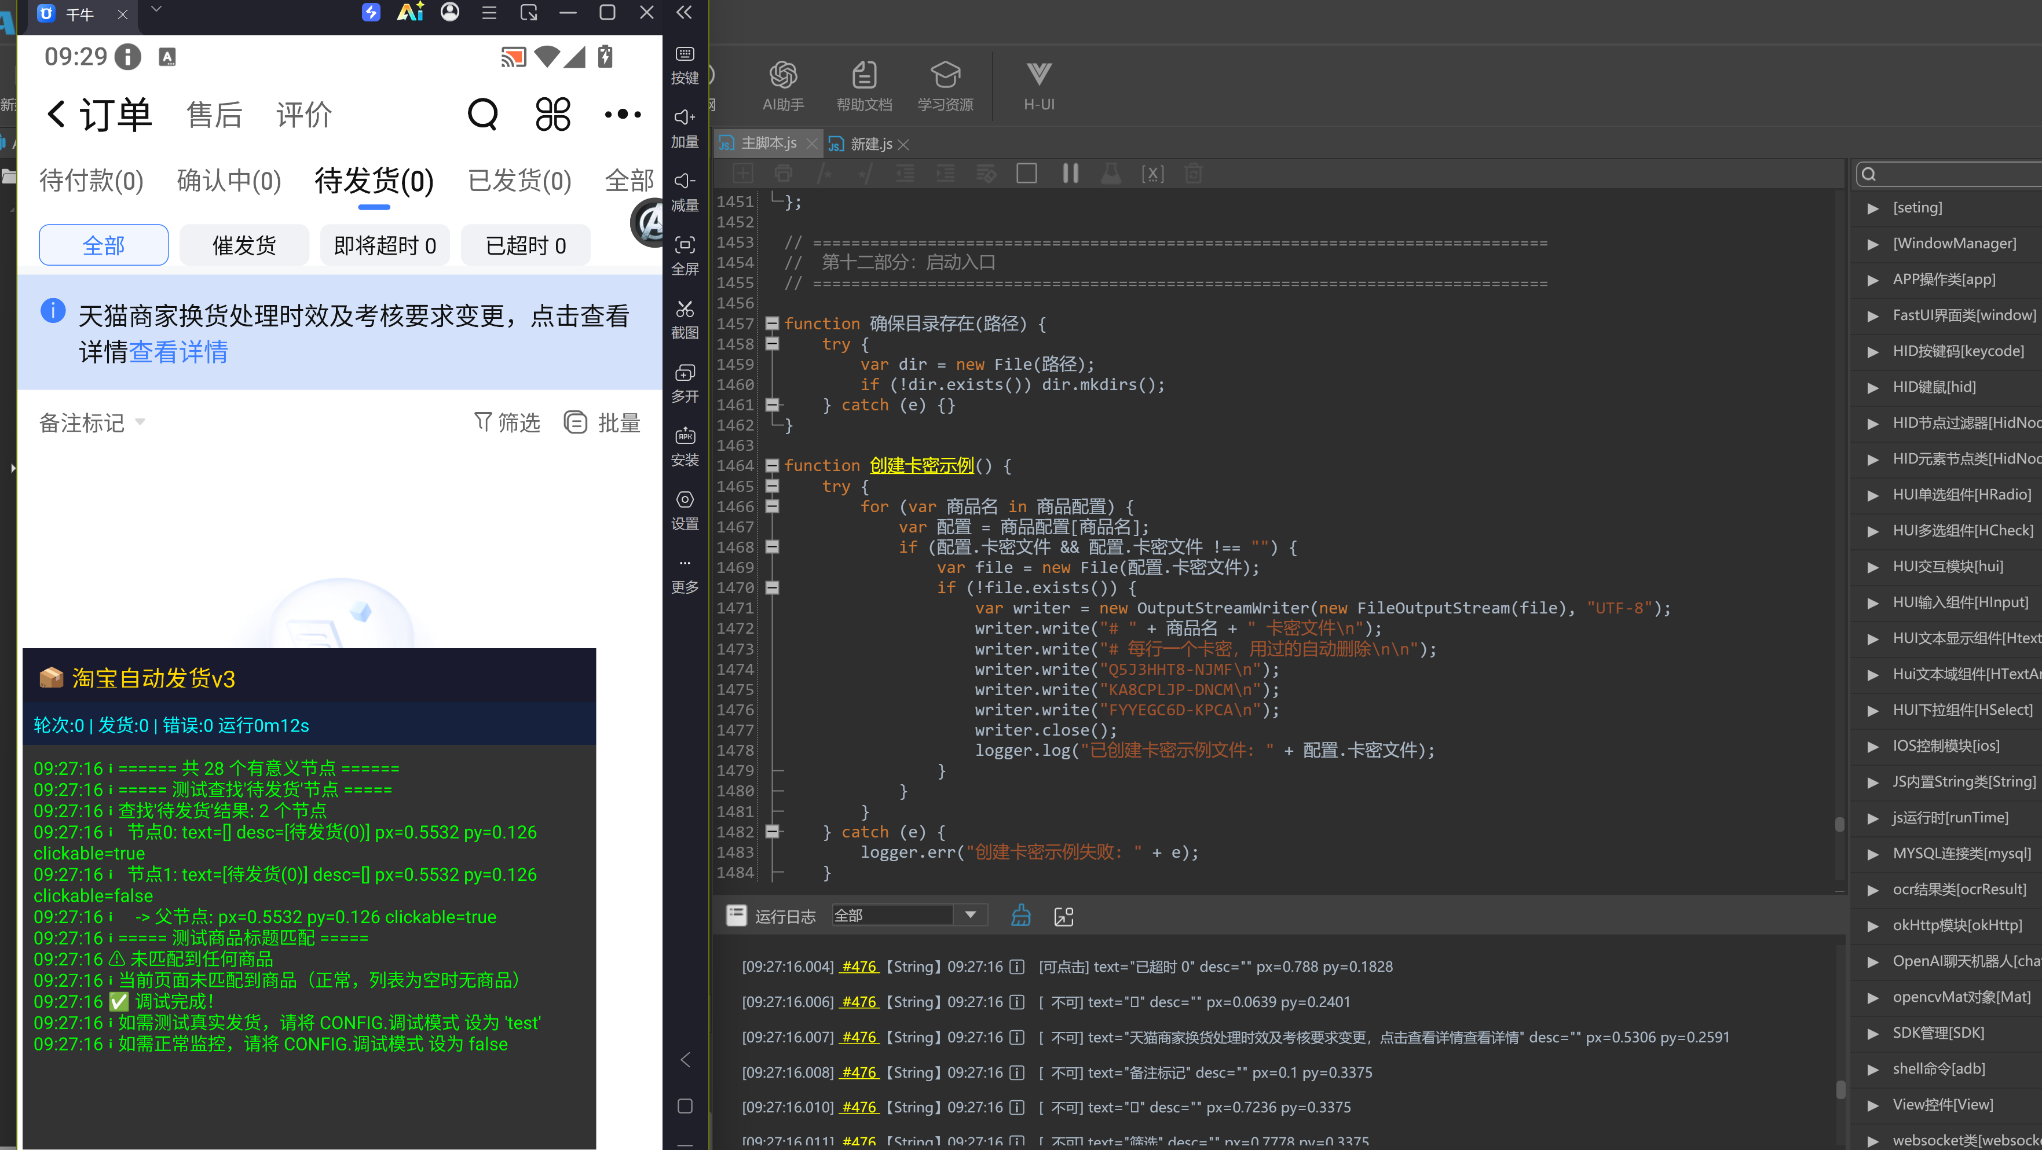Click 安装 to install an APK

click(x=685, y=447)
